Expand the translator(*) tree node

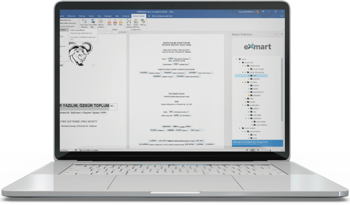click(x=246, y=92)
